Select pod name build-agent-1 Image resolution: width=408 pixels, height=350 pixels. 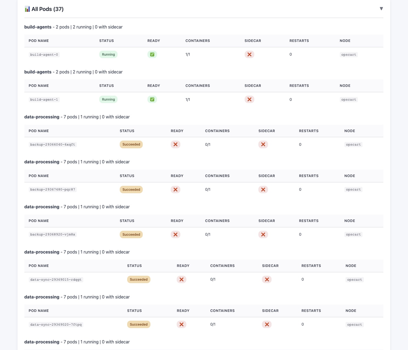tap(44, 99)
